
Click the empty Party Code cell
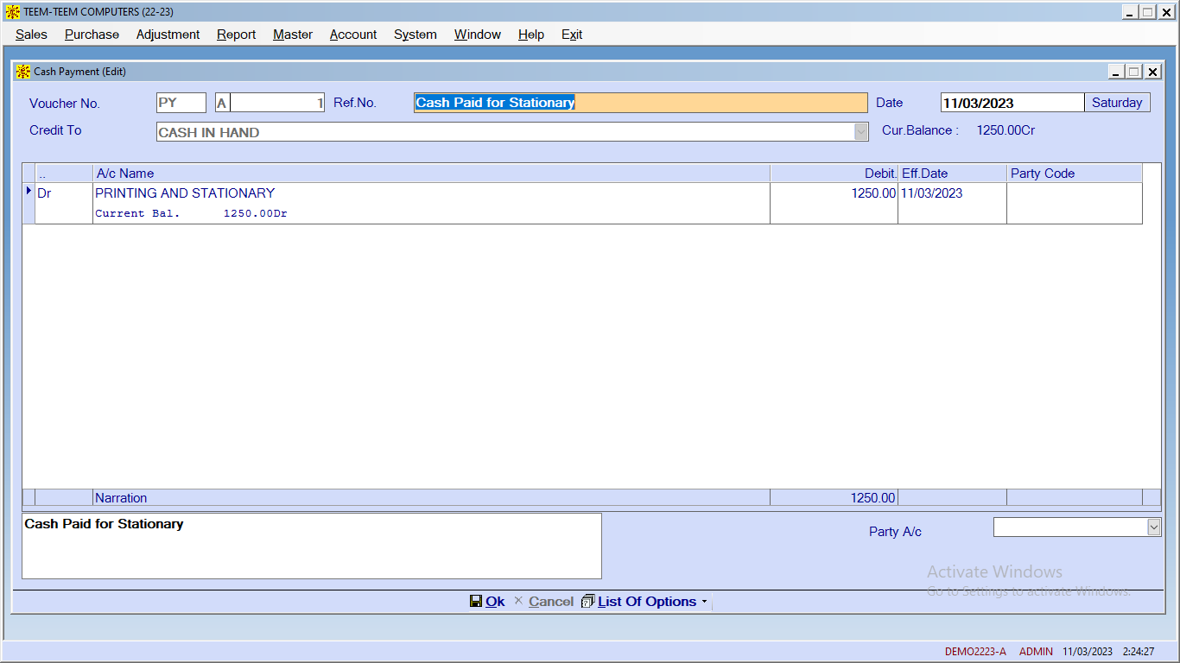click(x=1074, y=203)
